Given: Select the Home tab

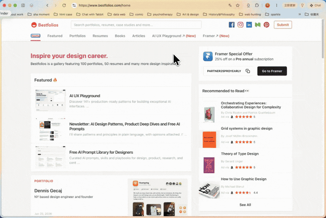Looking at the screenshot, I should [x=36, y=36].
